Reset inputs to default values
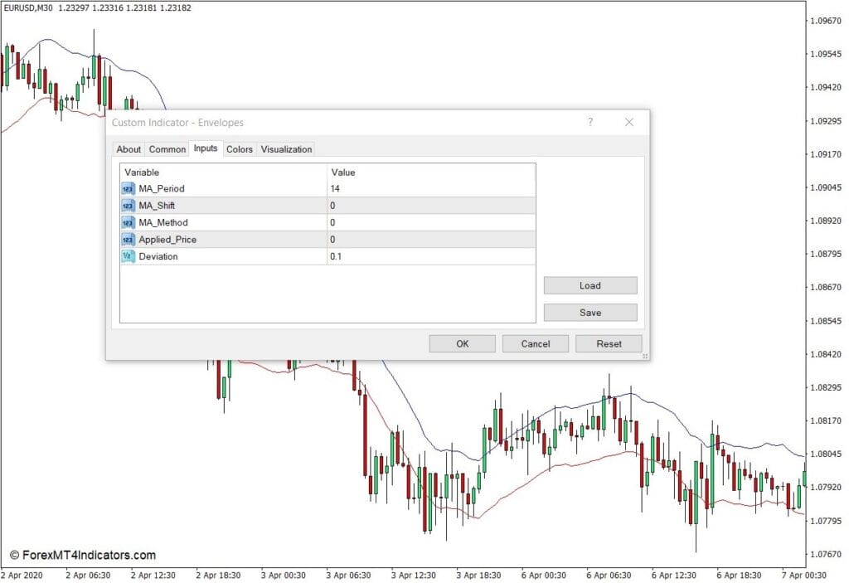849x583 pixels. [609, 343]
